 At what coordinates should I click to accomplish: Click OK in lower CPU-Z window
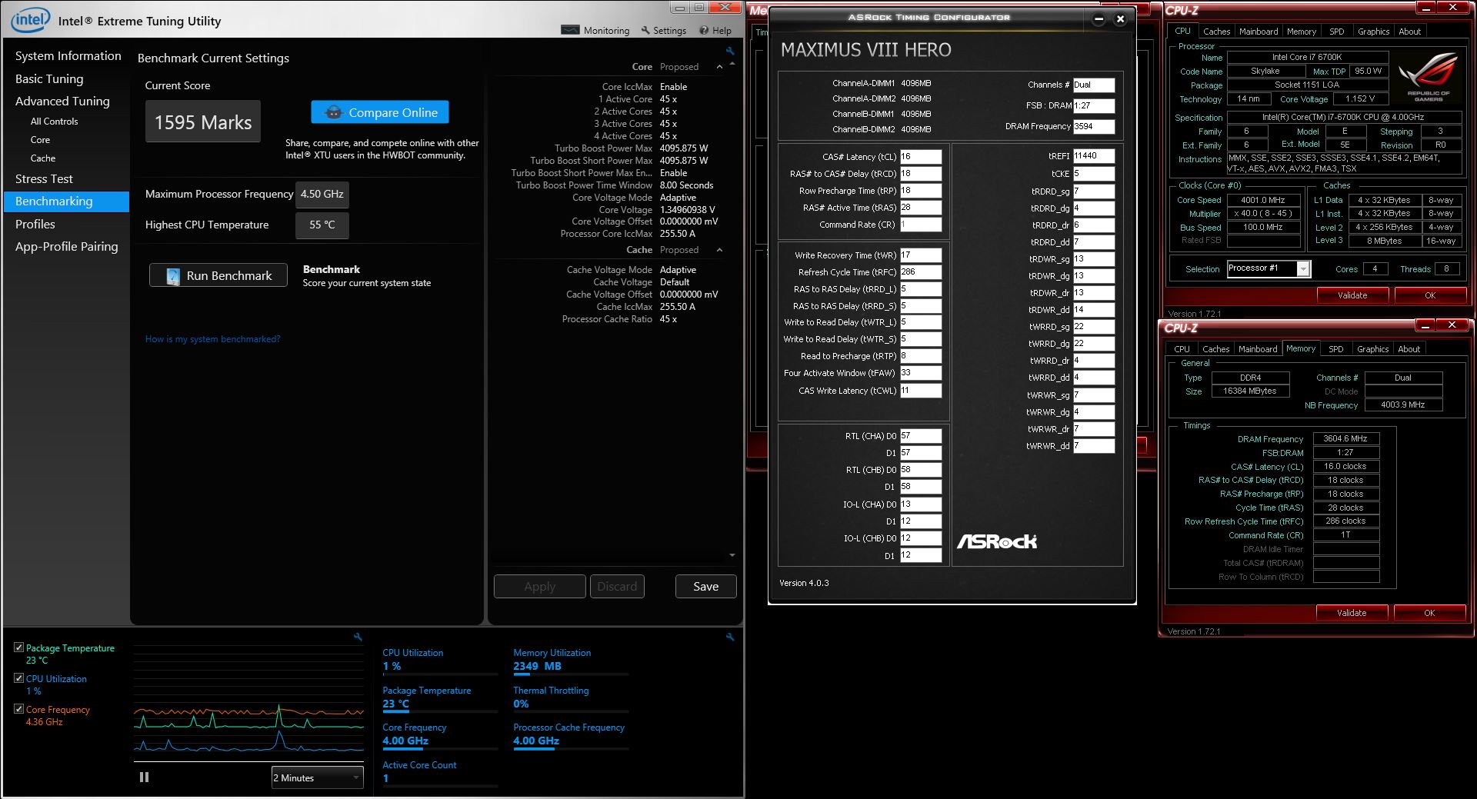tap(1429, 613)
